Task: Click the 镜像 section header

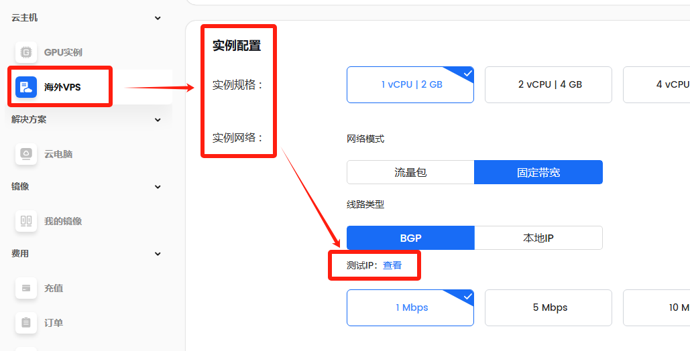Action: point(20,186)
